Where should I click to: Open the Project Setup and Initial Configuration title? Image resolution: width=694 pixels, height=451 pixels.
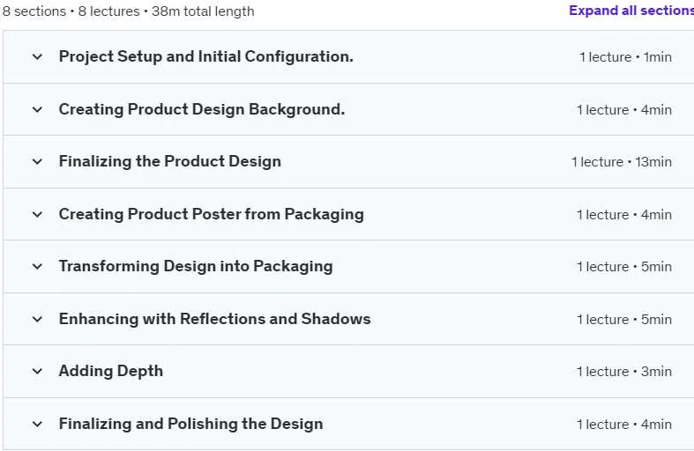tap(205, 56)
